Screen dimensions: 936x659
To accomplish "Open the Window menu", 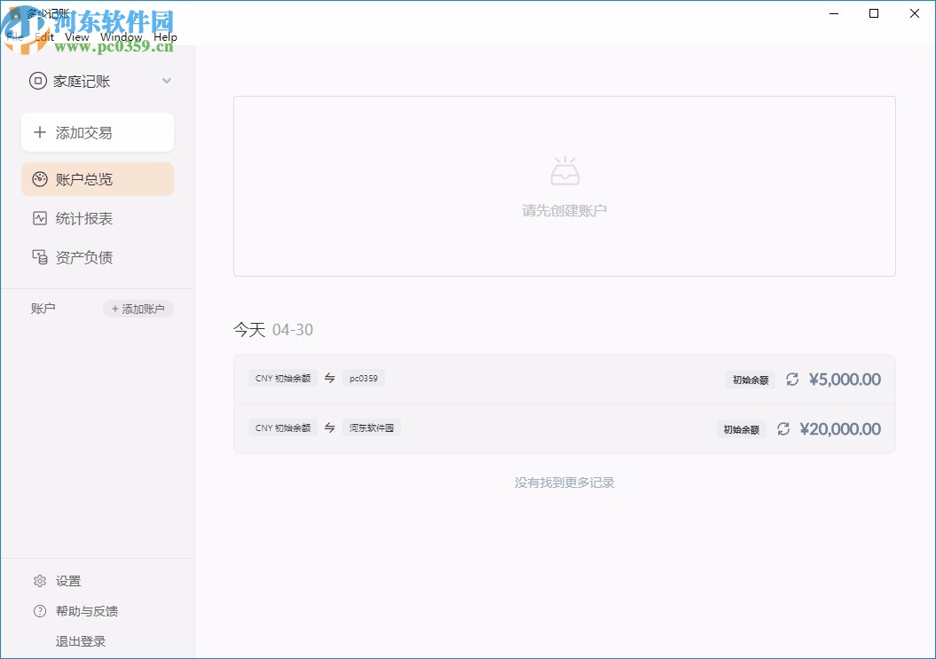I will tap(122, 36).
